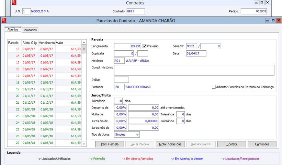
Task: Click the Itens Parcela button
Action: click(110, 144)
